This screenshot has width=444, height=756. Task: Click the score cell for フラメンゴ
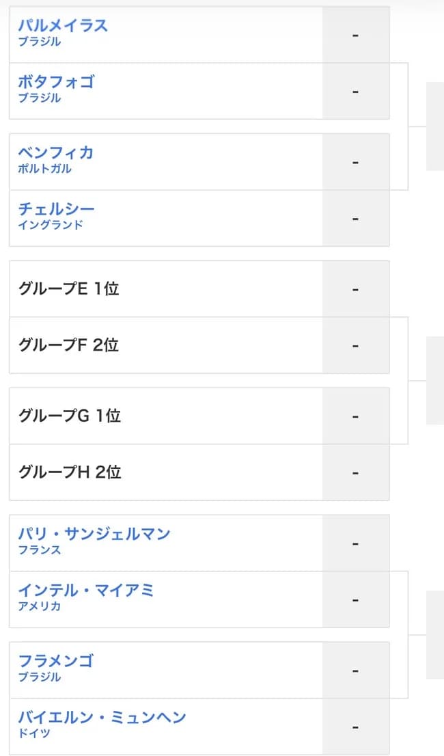[x=355, y=671]
